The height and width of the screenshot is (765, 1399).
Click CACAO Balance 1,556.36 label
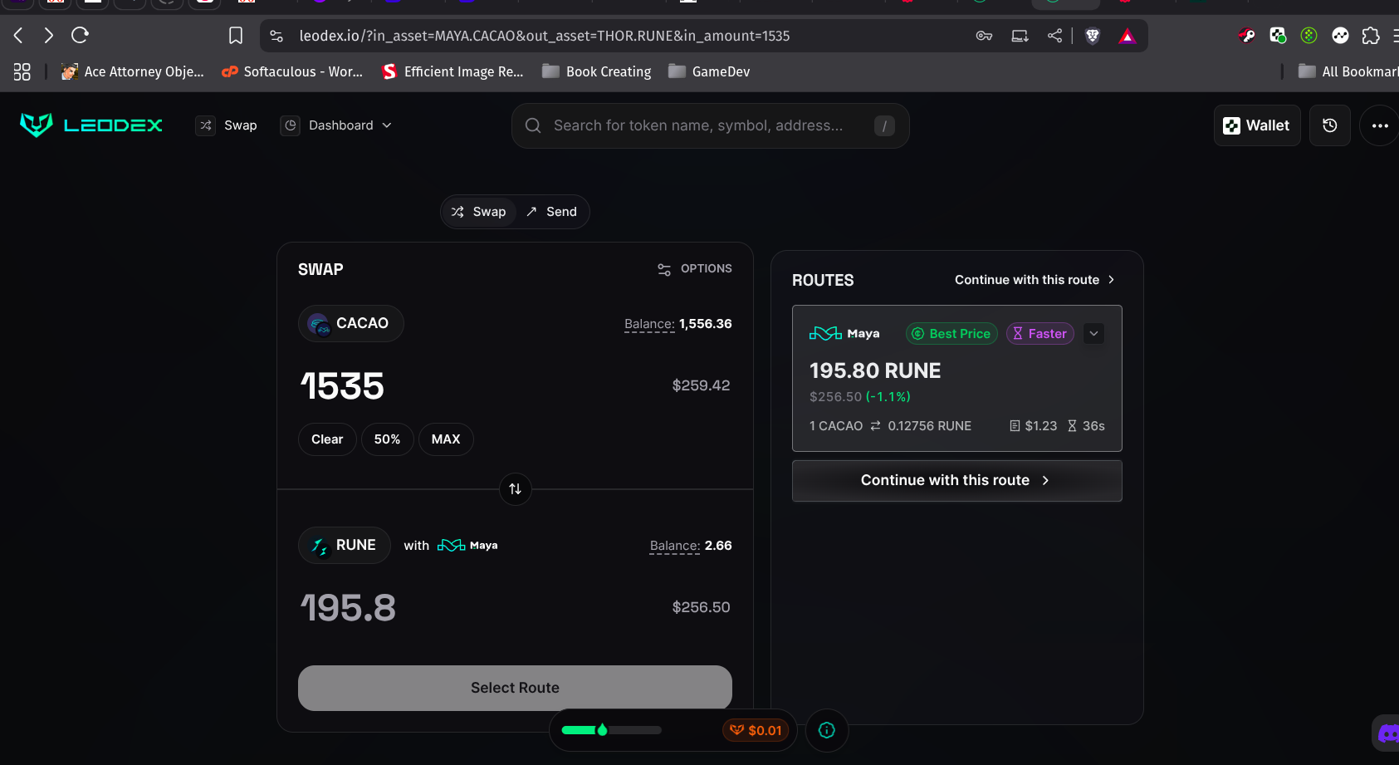coord(678,324)
